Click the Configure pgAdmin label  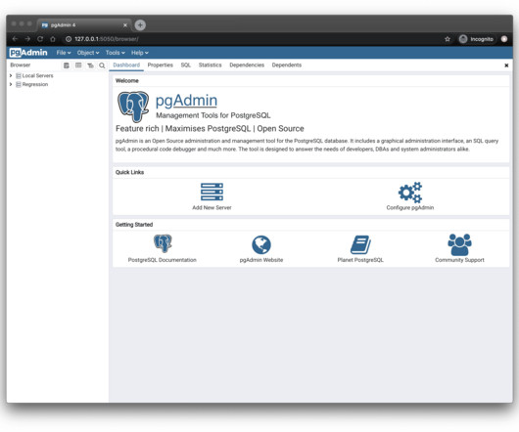tap(410, 208)
